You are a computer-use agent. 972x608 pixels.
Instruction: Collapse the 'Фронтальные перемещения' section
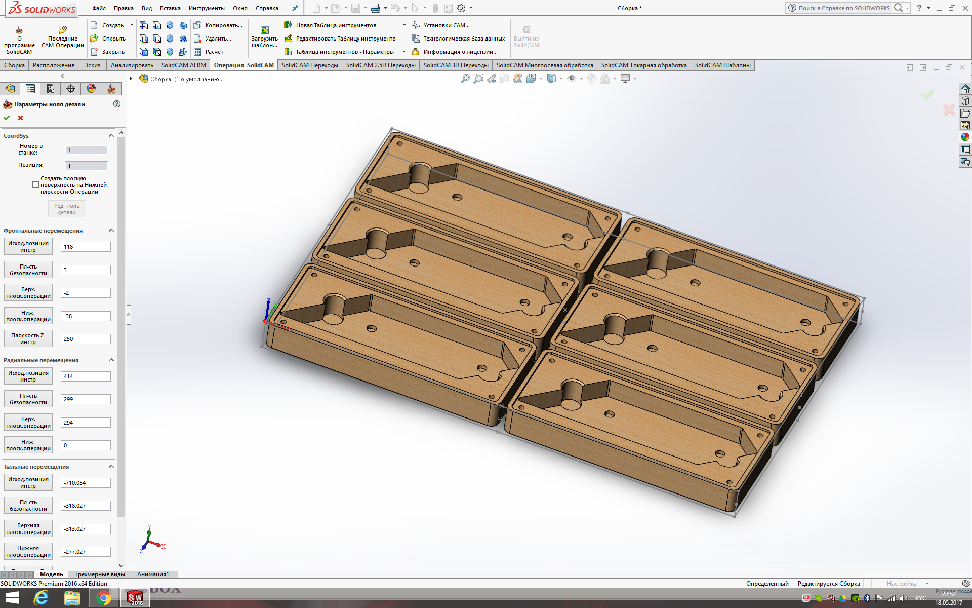tap(111, 230)
